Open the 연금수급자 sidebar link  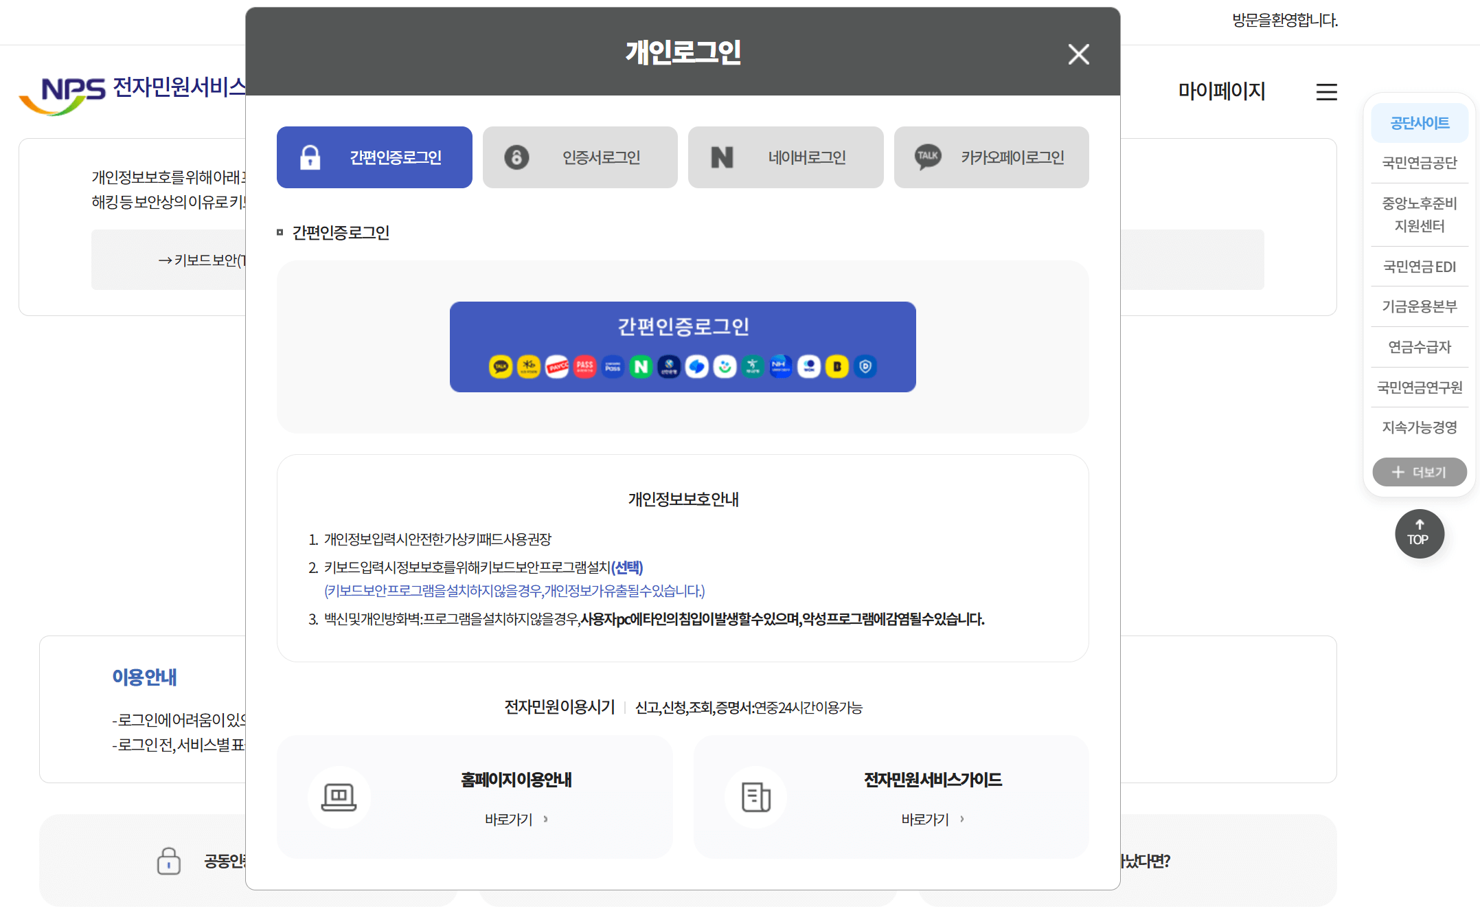(x=1420, y=347)
